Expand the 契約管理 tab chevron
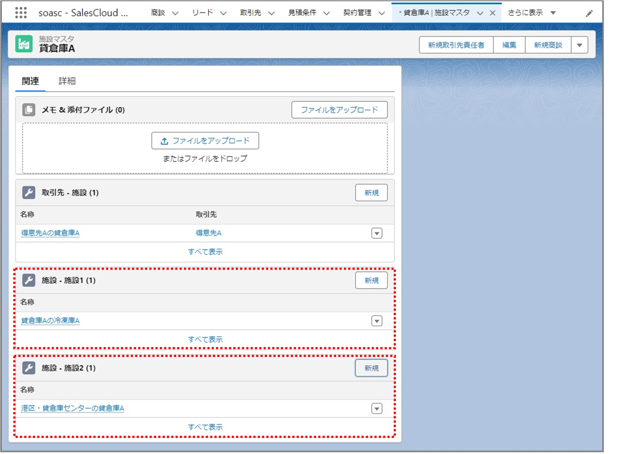Screen dimensions: 626x454 coord(382,13)
